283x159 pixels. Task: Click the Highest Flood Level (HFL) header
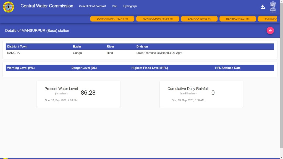pos(150,68)
